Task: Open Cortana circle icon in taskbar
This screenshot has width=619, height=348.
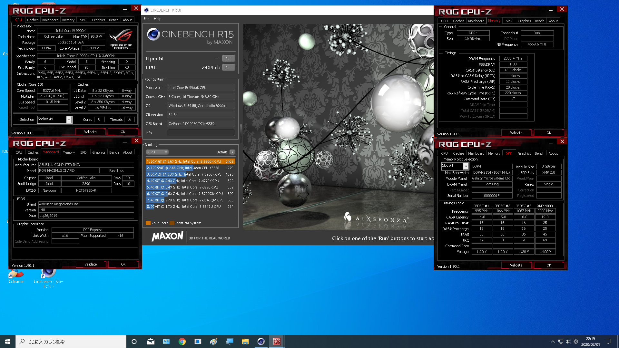Action: [x=134, y=342]
